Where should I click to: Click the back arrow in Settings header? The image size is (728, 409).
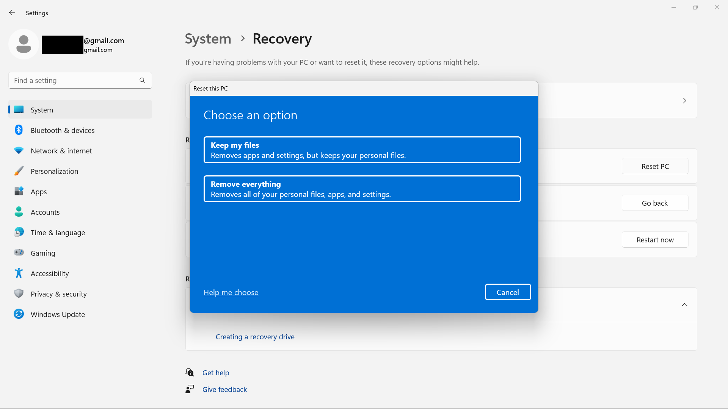[12, 13]
